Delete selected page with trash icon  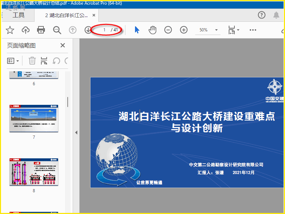click(32, 61)
